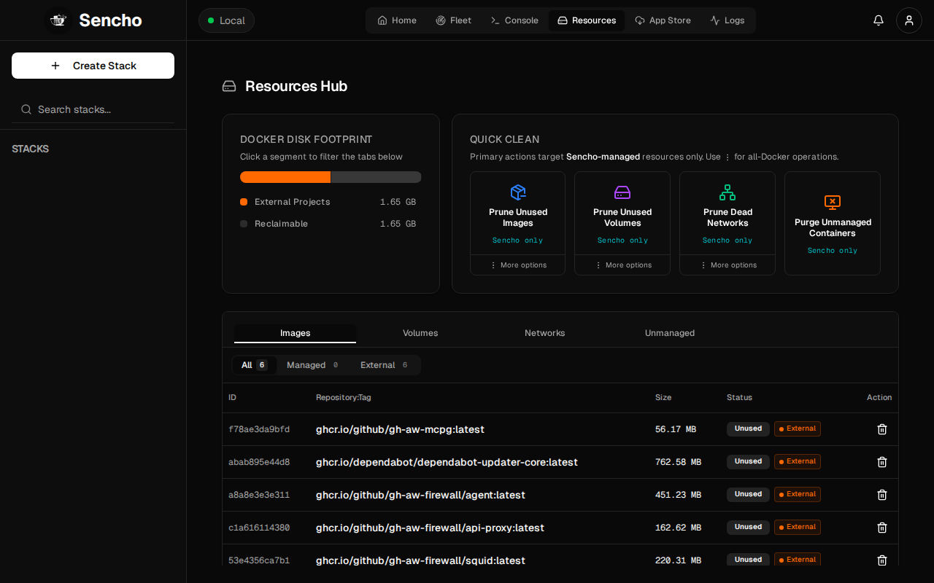
Task: Switch to the Images tab
Action: (296, 333)
